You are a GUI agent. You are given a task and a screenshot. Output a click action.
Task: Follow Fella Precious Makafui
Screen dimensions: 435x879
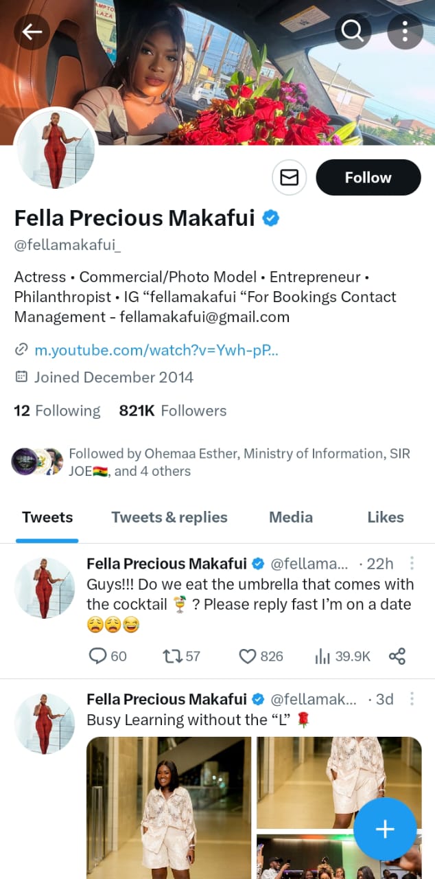pyautogui.click(x=368, y=177)
